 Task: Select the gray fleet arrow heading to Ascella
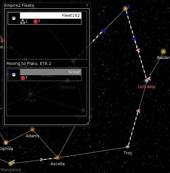[x=42, y=159]
